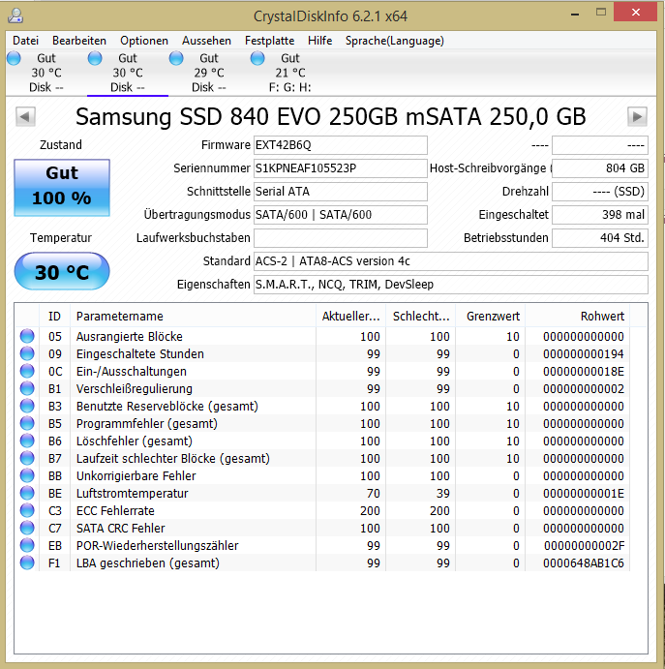Click Host-Schreibvorgänge value 804 GB
Viewport: 665px width, 669px height.
[600, 168]
